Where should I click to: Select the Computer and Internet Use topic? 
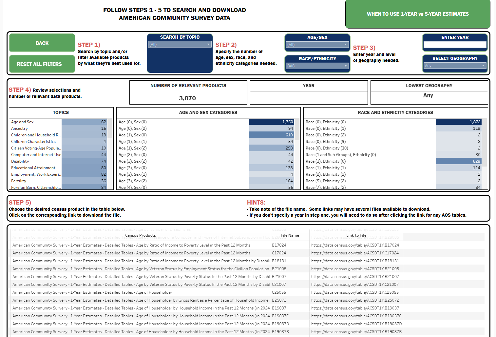pyautogui.click(x=59, y=155)
